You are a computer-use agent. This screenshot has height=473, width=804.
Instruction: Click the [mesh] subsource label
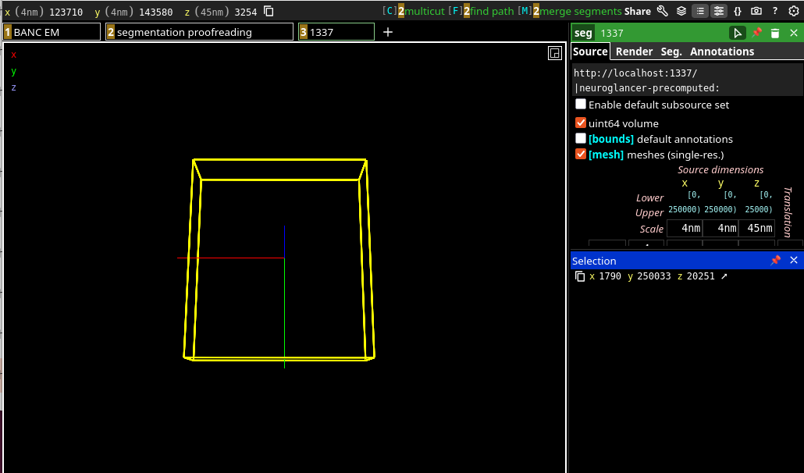pos(606,155)
